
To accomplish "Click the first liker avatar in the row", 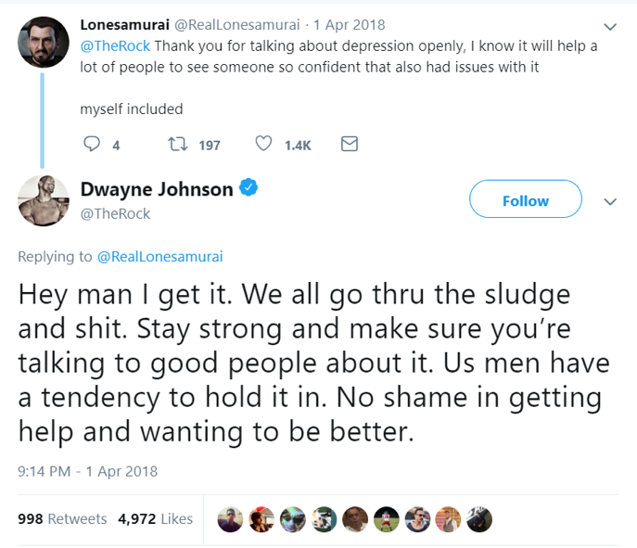I will pyautogui.click(x=230, y=519).
